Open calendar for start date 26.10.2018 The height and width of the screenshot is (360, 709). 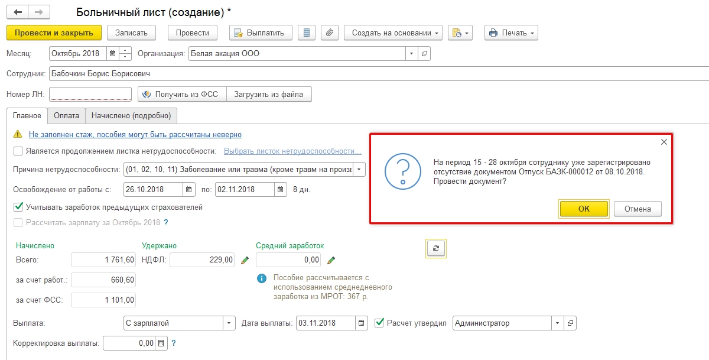(x=189, y=190)
